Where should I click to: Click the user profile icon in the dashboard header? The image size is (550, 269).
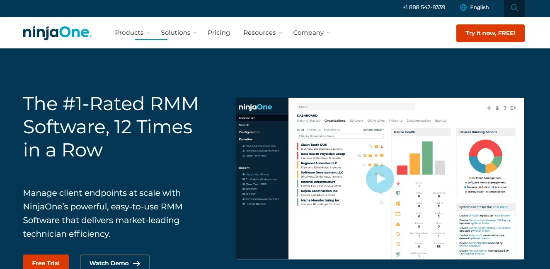coord(497,108)
